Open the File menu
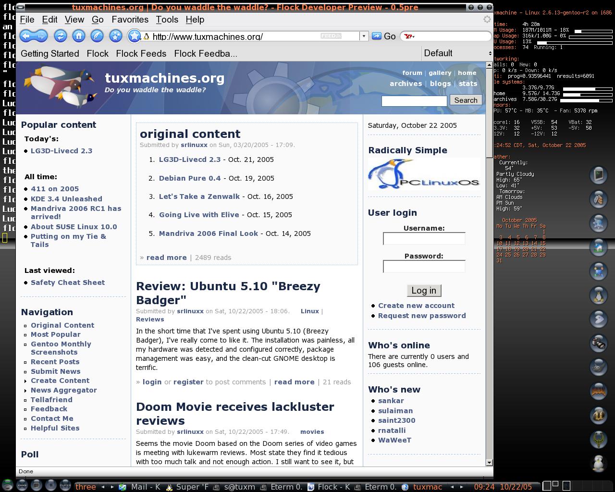Screen dimensions: 615x492 27,20
